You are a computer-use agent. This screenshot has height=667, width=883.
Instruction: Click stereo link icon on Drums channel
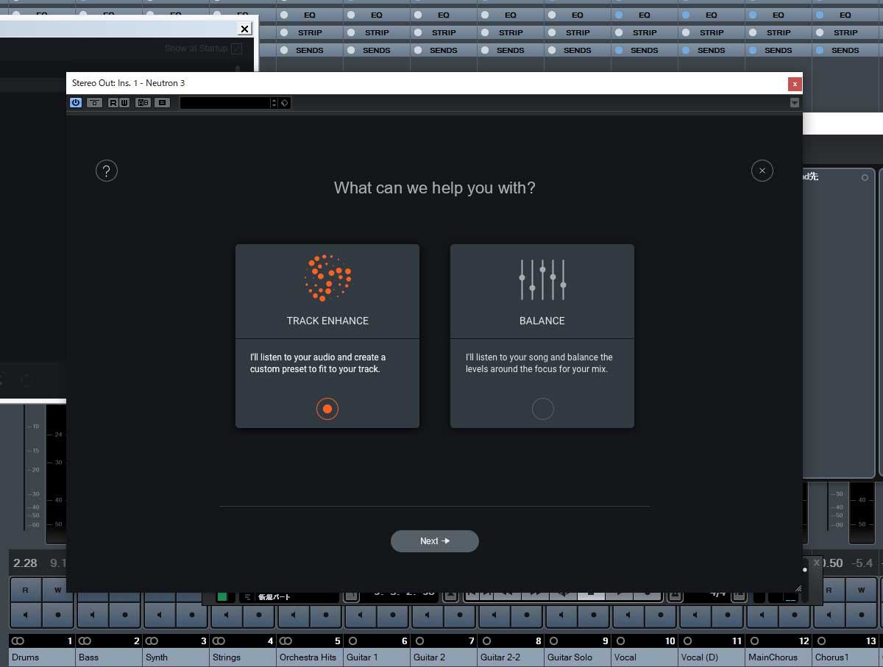(x=18, y=641)
